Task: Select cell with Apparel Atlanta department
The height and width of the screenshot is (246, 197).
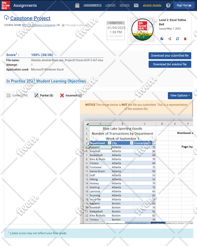Action: coord(101,147)
